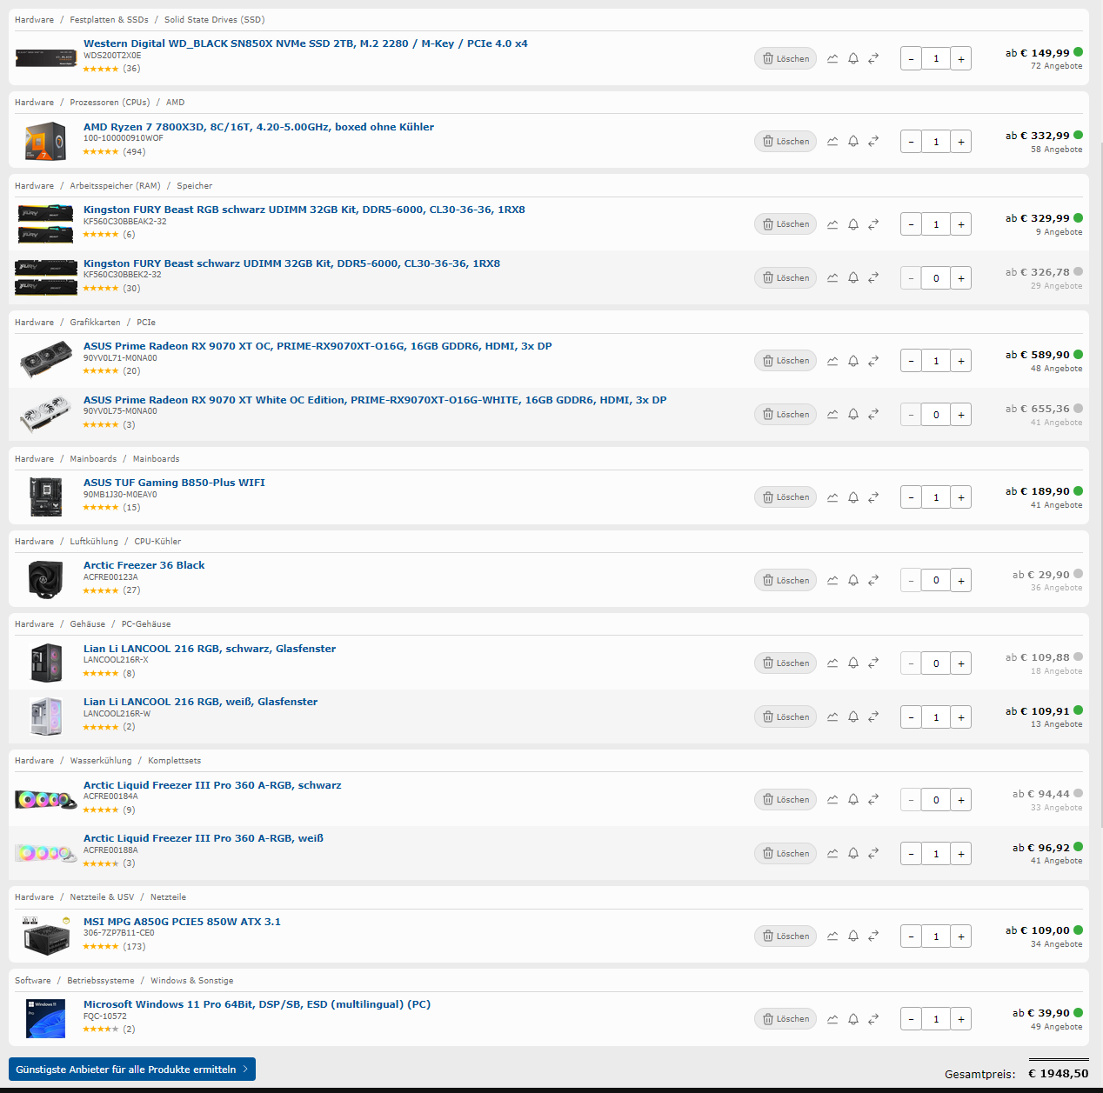Viewport: 1103px width, 1093px height.
Task: Increase quantity of Kingston FURY Beast schwarz non-RGB
Action: point(961,278)
